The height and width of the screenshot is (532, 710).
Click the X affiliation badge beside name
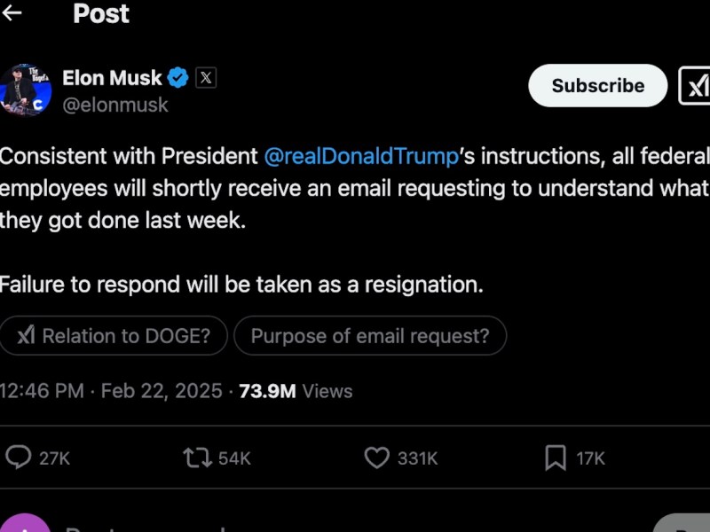206,78
